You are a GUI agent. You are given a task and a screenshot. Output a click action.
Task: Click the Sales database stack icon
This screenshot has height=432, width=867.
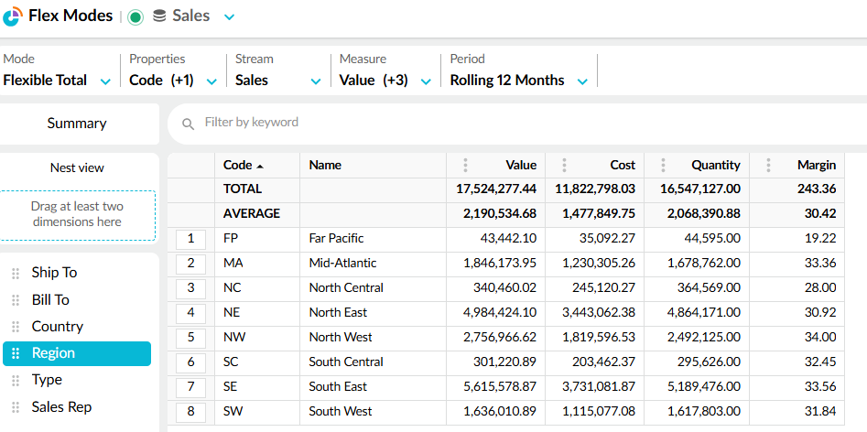[159, 16]
